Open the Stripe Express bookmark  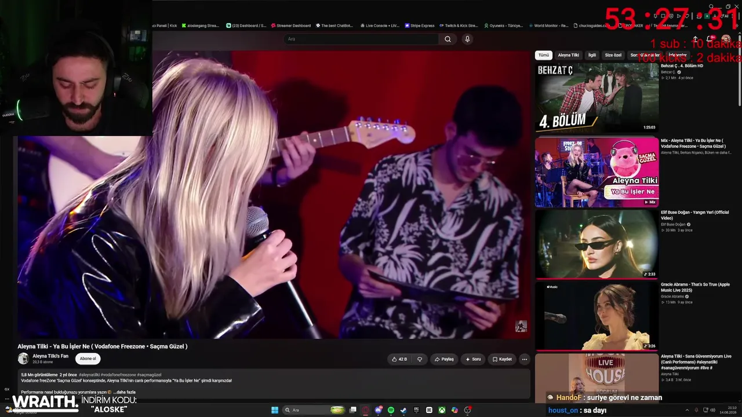point(419,25)
